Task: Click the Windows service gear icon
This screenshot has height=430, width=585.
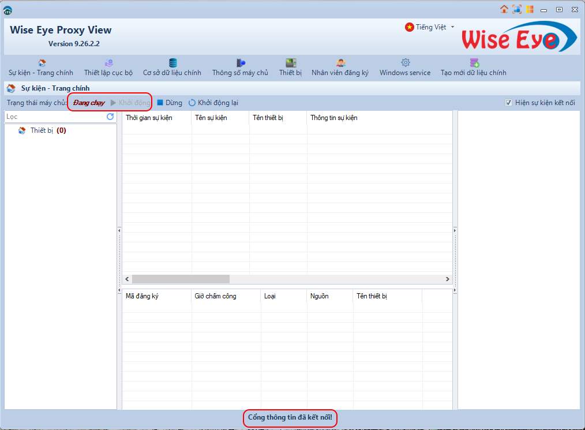Action: pos(405,63)
